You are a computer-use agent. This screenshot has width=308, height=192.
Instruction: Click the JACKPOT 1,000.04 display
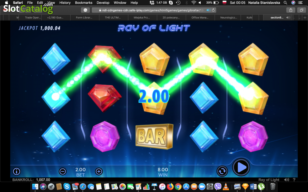coord(40,28)
